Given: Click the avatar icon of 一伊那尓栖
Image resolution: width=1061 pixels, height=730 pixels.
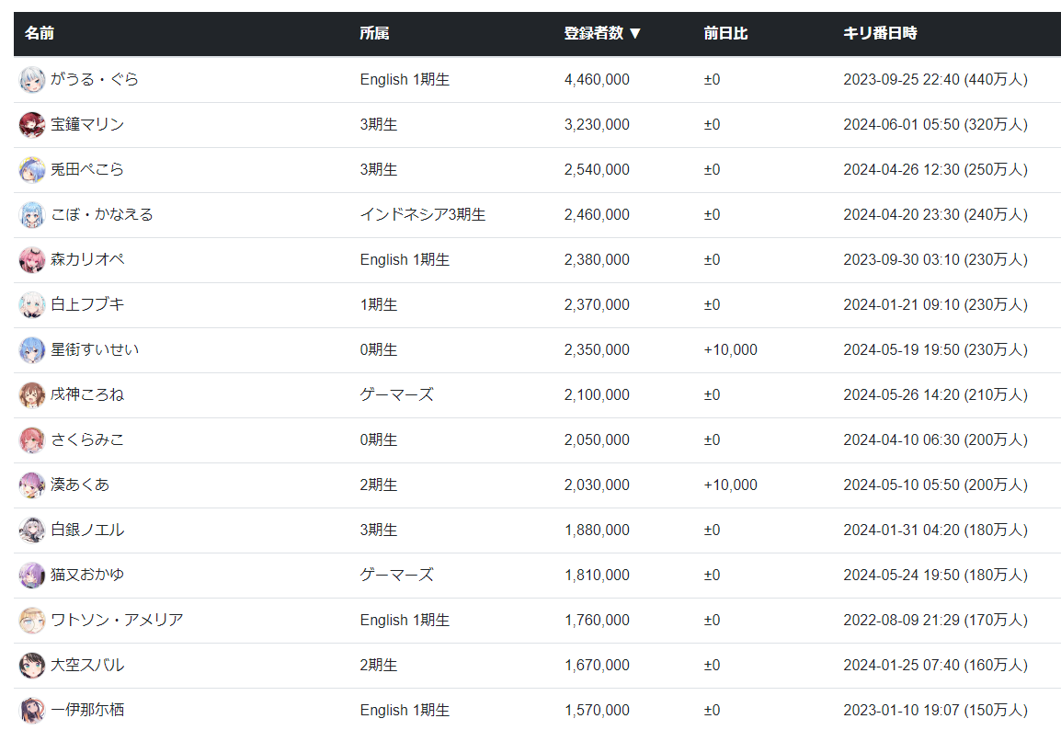Looking at the screenshot, I should [32, 711].
